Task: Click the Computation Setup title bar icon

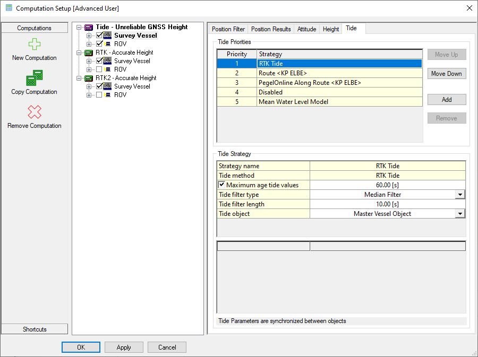Action: [x=9, y=8]
